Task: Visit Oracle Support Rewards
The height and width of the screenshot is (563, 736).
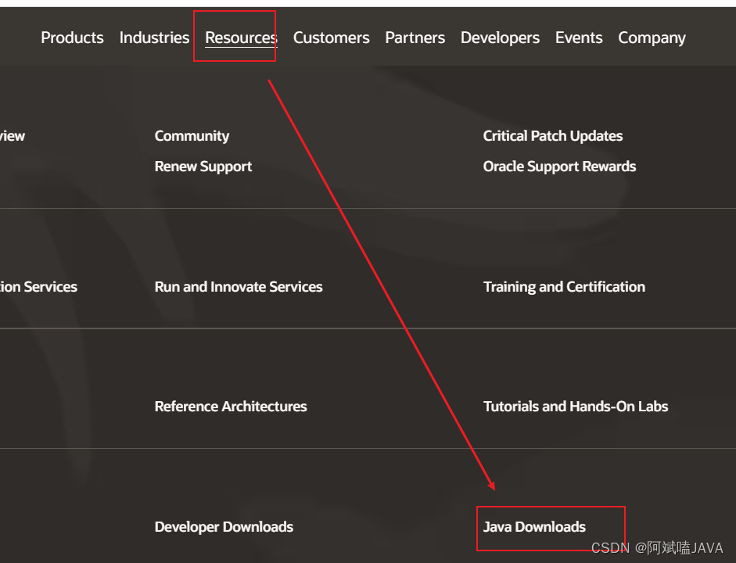Action: (x=559, y=167)
